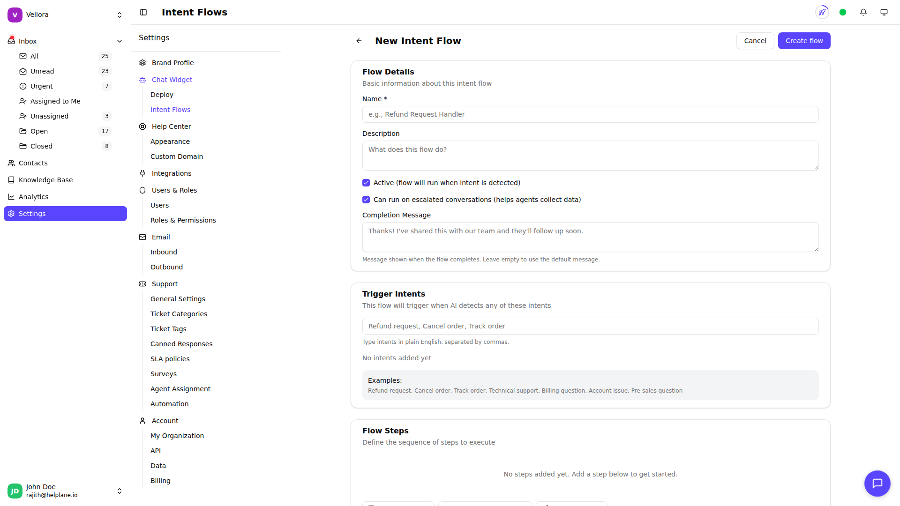
Task: Go back with the left arrow icon
Action: coord(359,41)
